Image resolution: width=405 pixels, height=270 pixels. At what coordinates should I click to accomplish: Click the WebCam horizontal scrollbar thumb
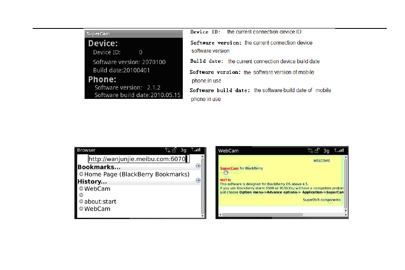tap(263, 215)
